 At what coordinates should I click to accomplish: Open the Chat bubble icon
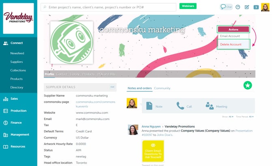coord(226,7)
